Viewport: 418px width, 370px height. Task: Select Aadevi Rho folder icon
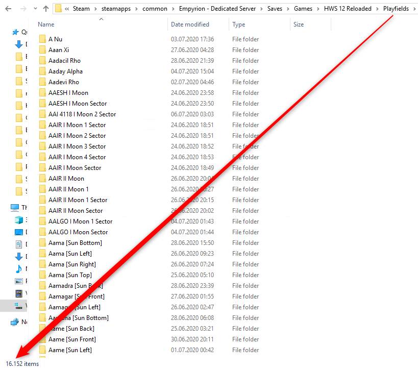coord(42,82)
